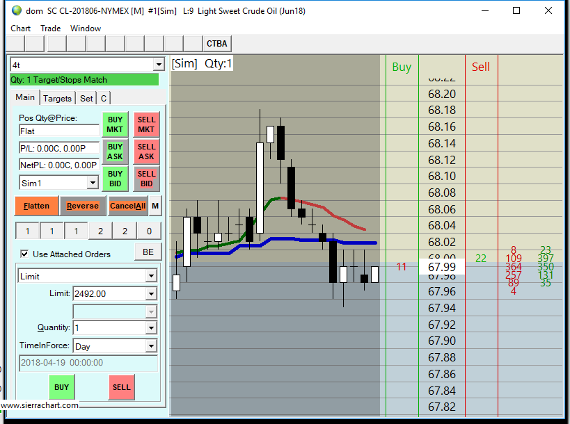Click the NetPL field
Viewport: 570px width, 424px height.
(x=59, y=165)
